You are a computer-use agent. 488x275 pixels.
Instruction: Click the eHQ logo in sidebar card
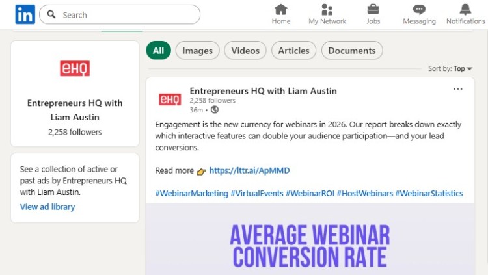click(x=75, y=68)
